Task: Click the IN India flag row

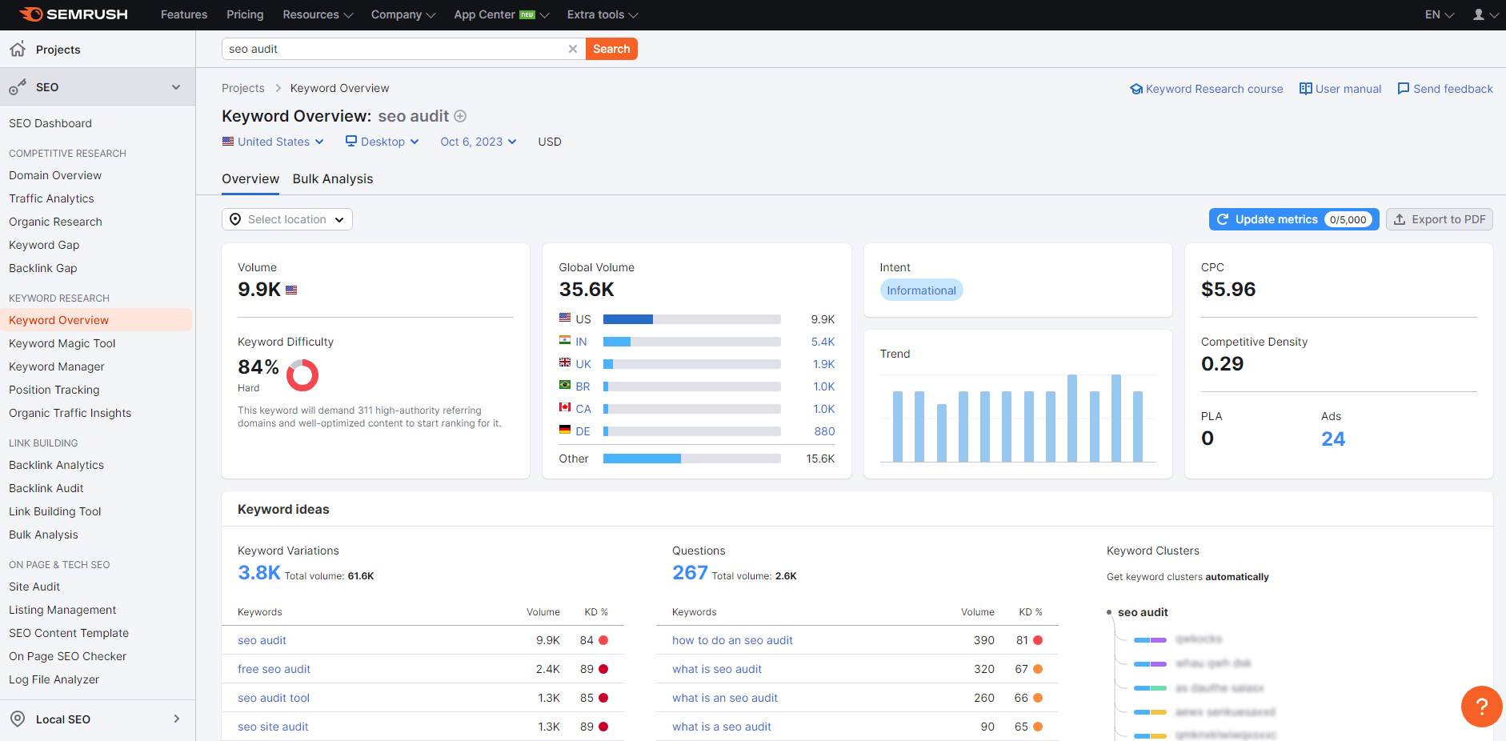Action: pos(697,342)
